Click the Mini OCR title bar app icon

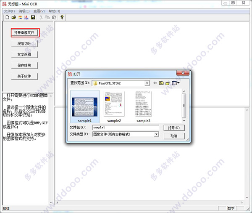point(5,4)
